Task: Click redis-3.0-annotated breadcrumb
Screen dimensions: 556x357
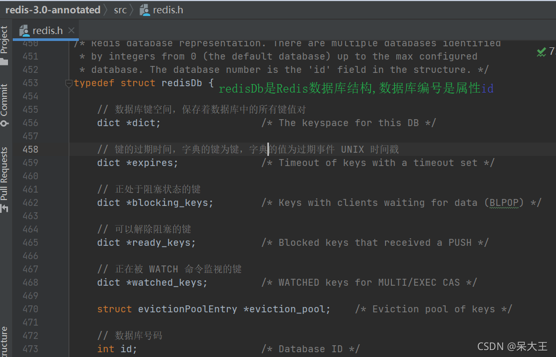Action: coord(53,10)
